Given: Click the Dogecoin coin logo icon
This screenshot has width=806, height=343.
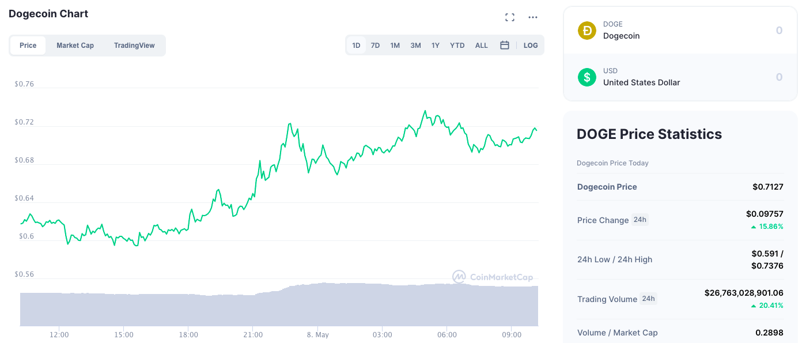Looking at the screenshot, I should [x=586, y=30].
